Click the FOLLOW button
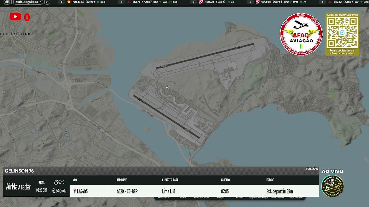This screenshot has height=207, width=369. pos(312,169)
